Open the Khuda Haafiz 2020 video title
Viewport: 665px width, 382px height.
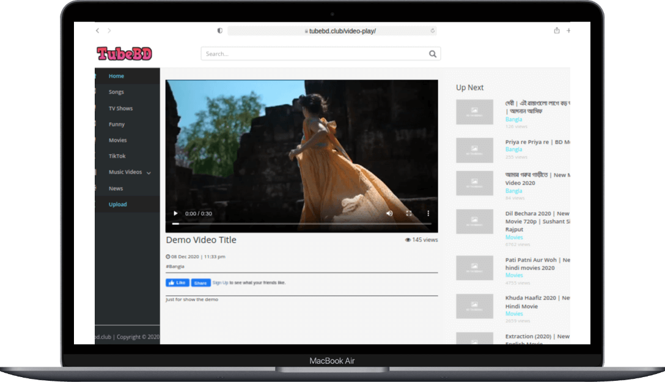(537, 302)
